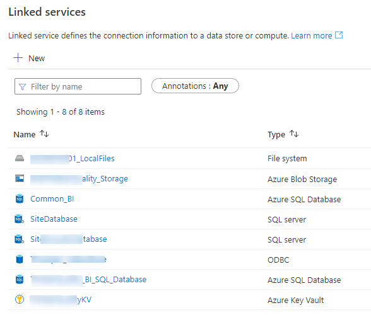
Task: Open the linked service ending in yKV
Action: coord(61,300)
